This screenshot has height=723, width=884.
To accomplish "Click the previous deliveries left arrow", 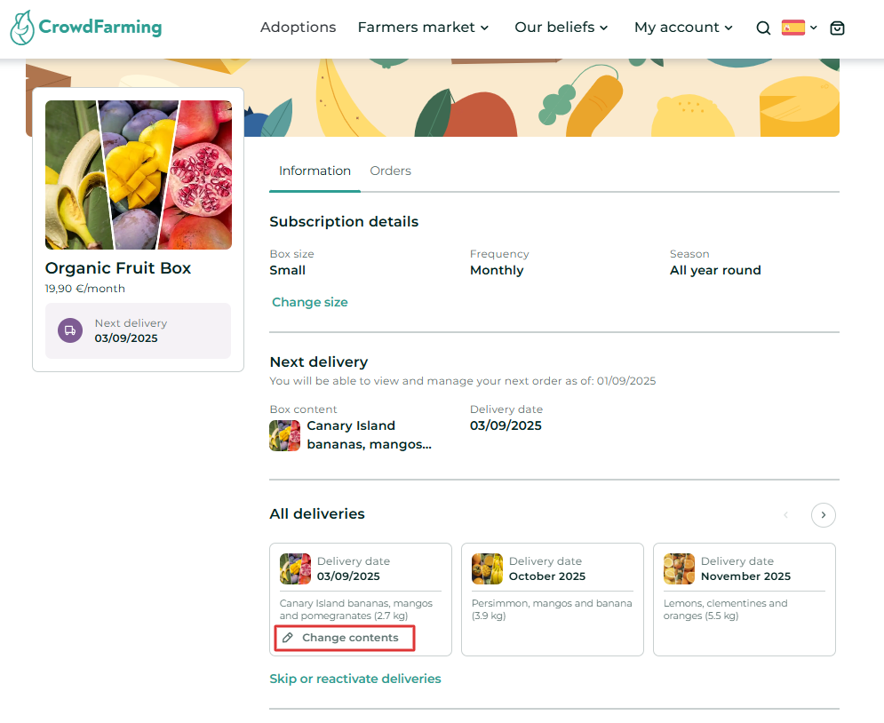I will click(785, 514).
